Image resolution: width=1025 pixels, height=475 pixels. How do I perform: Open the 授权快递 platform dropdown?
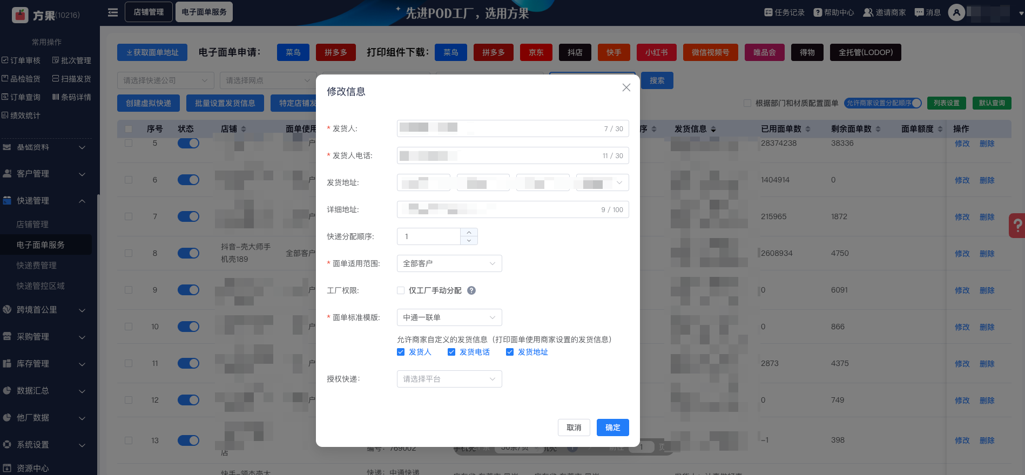pyautogui.click(x=449, y=379)
